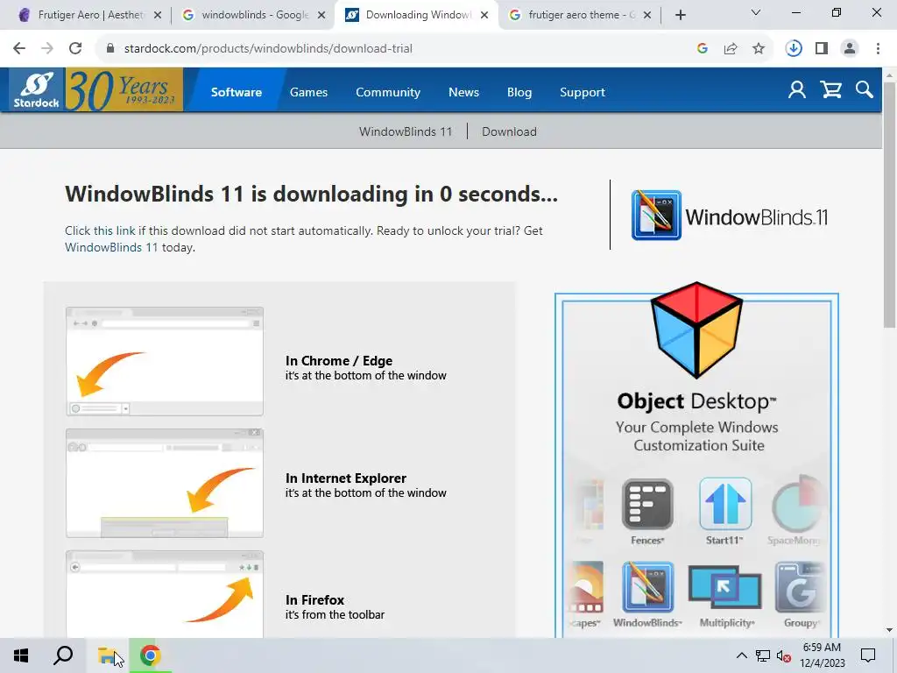This screenshot has height=673, width=897.
Task: Open the Chrome profile avatar
Action: [x=850, y=49]
